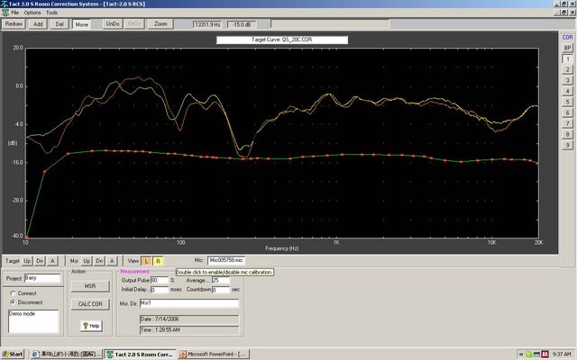This screenshot has width=577, height=360.
Task: Move the Target curve Dn
Action: (x=40, y=261)
